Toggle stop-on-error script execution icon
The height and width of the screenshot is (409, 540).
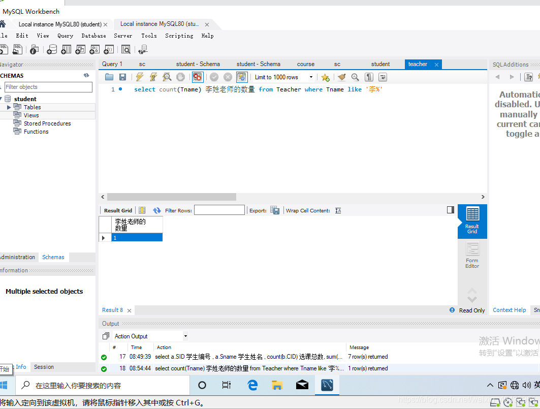197,77
